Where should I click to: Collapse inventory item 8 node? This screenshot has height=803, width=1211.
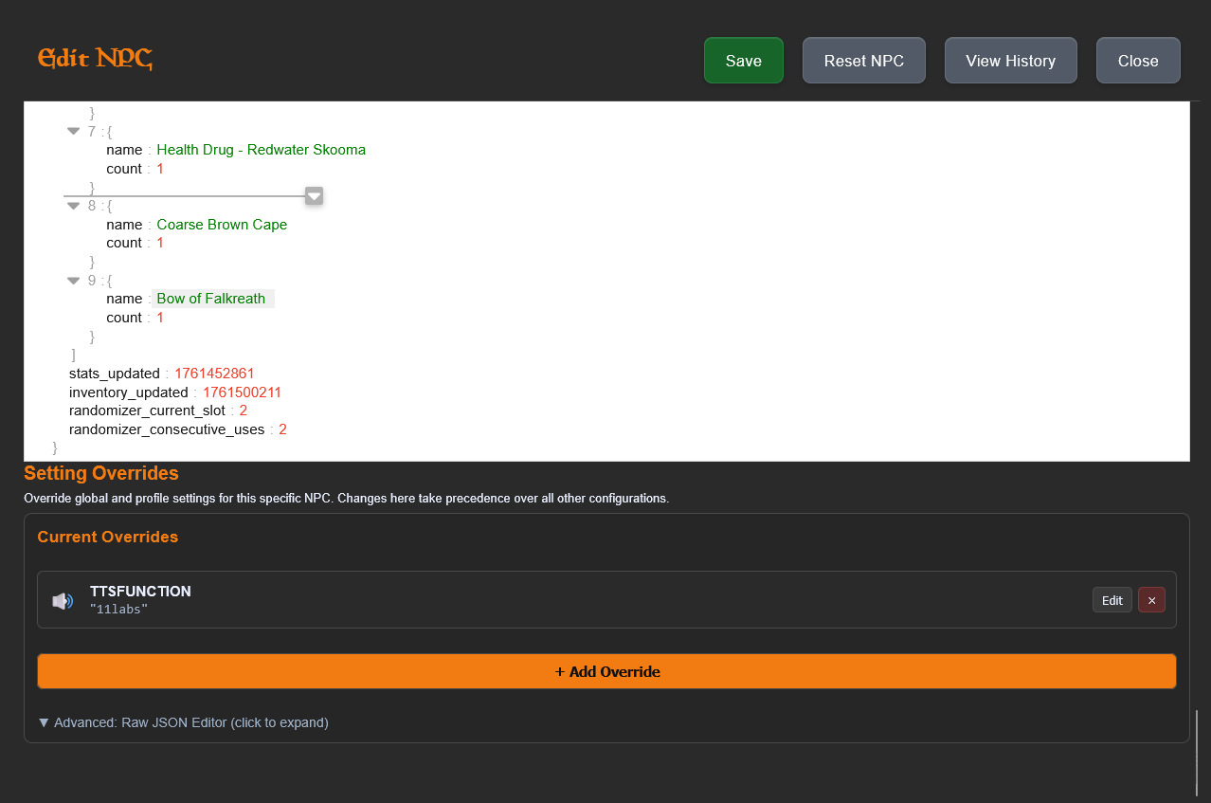point(73,206)
